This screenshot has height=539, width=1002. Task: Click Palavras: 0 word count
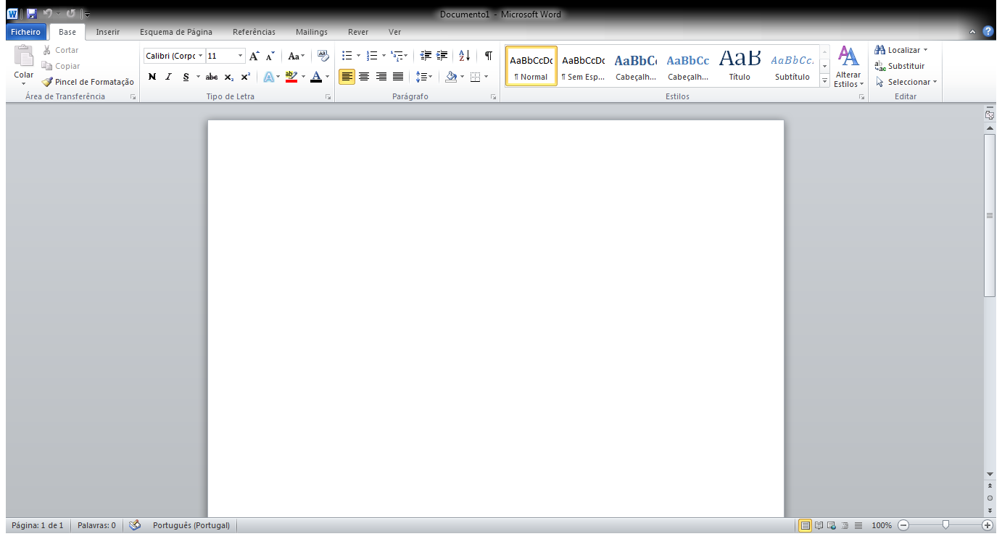96,525
